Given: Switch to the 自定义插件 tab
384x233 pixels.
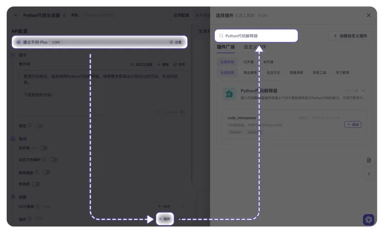Looking at the screenshot, I should click(255, 47).
